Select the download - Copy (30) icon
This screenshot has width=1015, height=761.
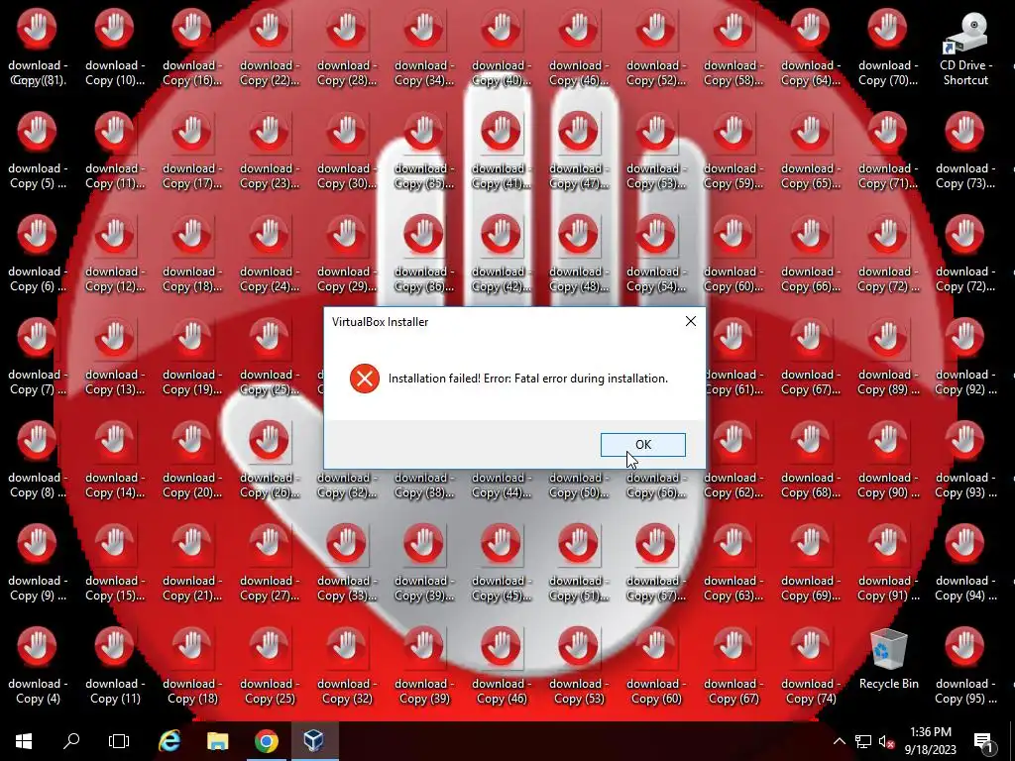click(x=346, y=153)
